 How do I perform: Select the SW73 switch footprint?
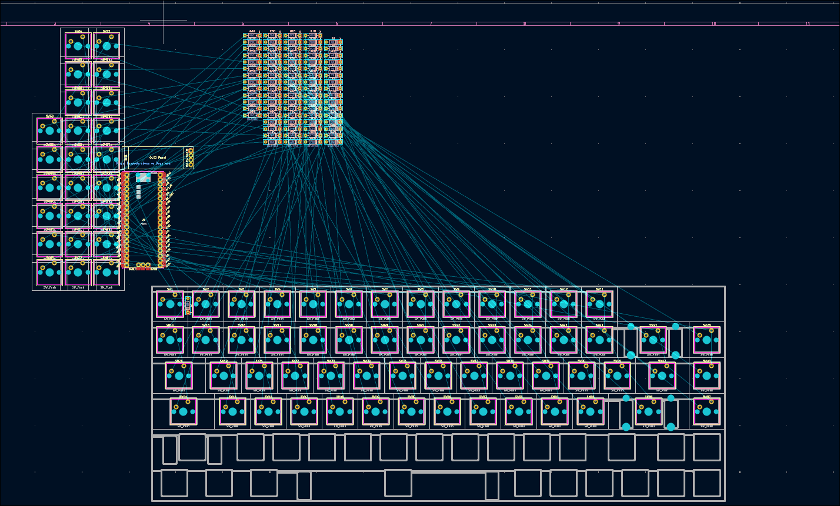106,45
